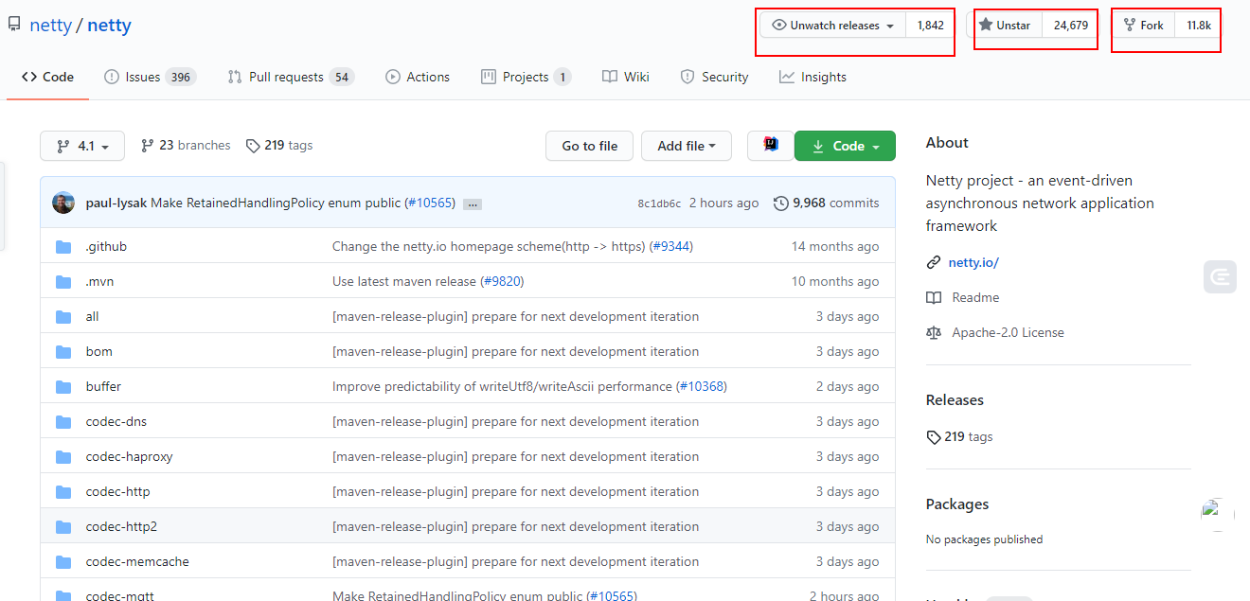Image resolution: width=1250 pixels, height=601 pixels.
Task: Click the folder icon for codec-memcache
Action: click(63, 562)
